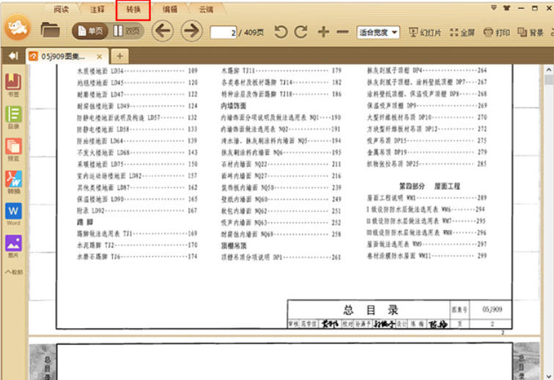Rotate the page counterclockwise
554x380 pixels.
[281, 32]
